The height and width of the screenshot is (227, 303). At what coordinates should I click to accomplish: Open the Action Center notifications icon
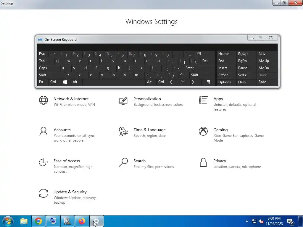(x=291, y=221)
